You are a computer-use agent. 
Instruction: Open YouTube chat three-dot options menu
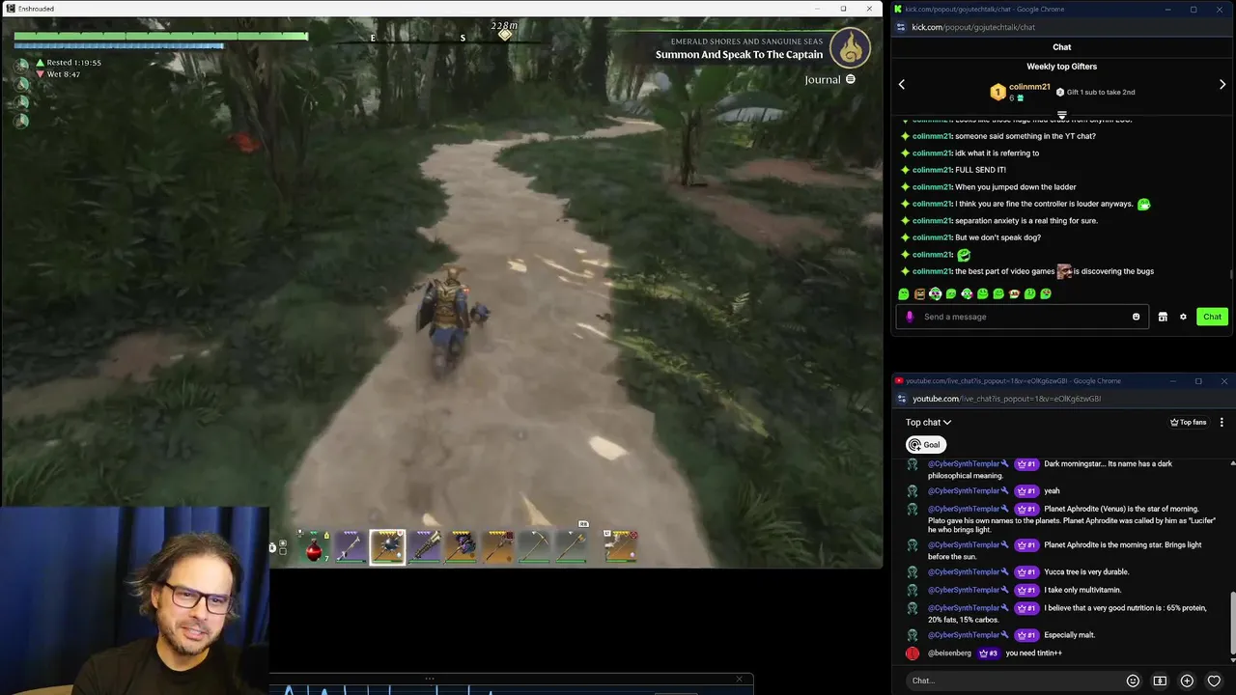tap(1222, 422)
